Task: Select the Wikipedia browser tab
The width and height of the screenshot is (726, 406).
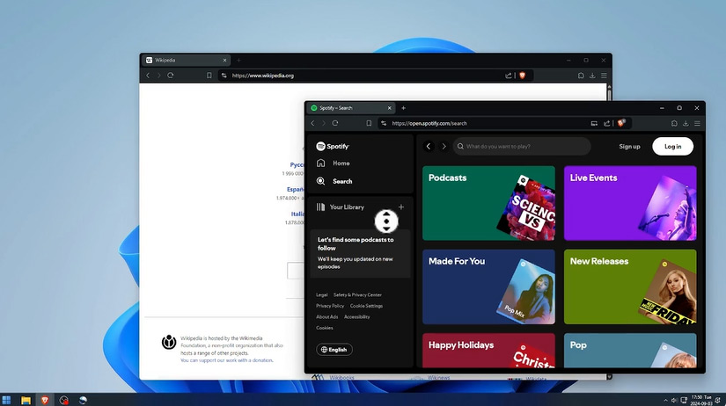Action: tap(187, 60)
